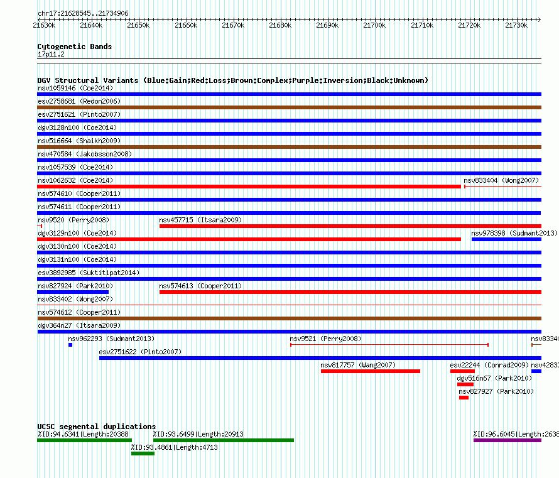559x478 pixels.
Task: Click the nsv978398 (Sudmant2013) blue bar
Action: click(507, 239)
